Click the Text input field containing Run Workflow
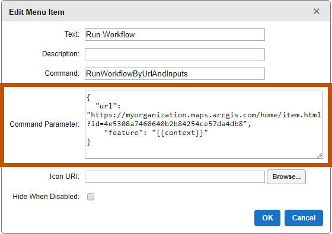The width and height of the screenshot is (332, 234). coord(175,35)
